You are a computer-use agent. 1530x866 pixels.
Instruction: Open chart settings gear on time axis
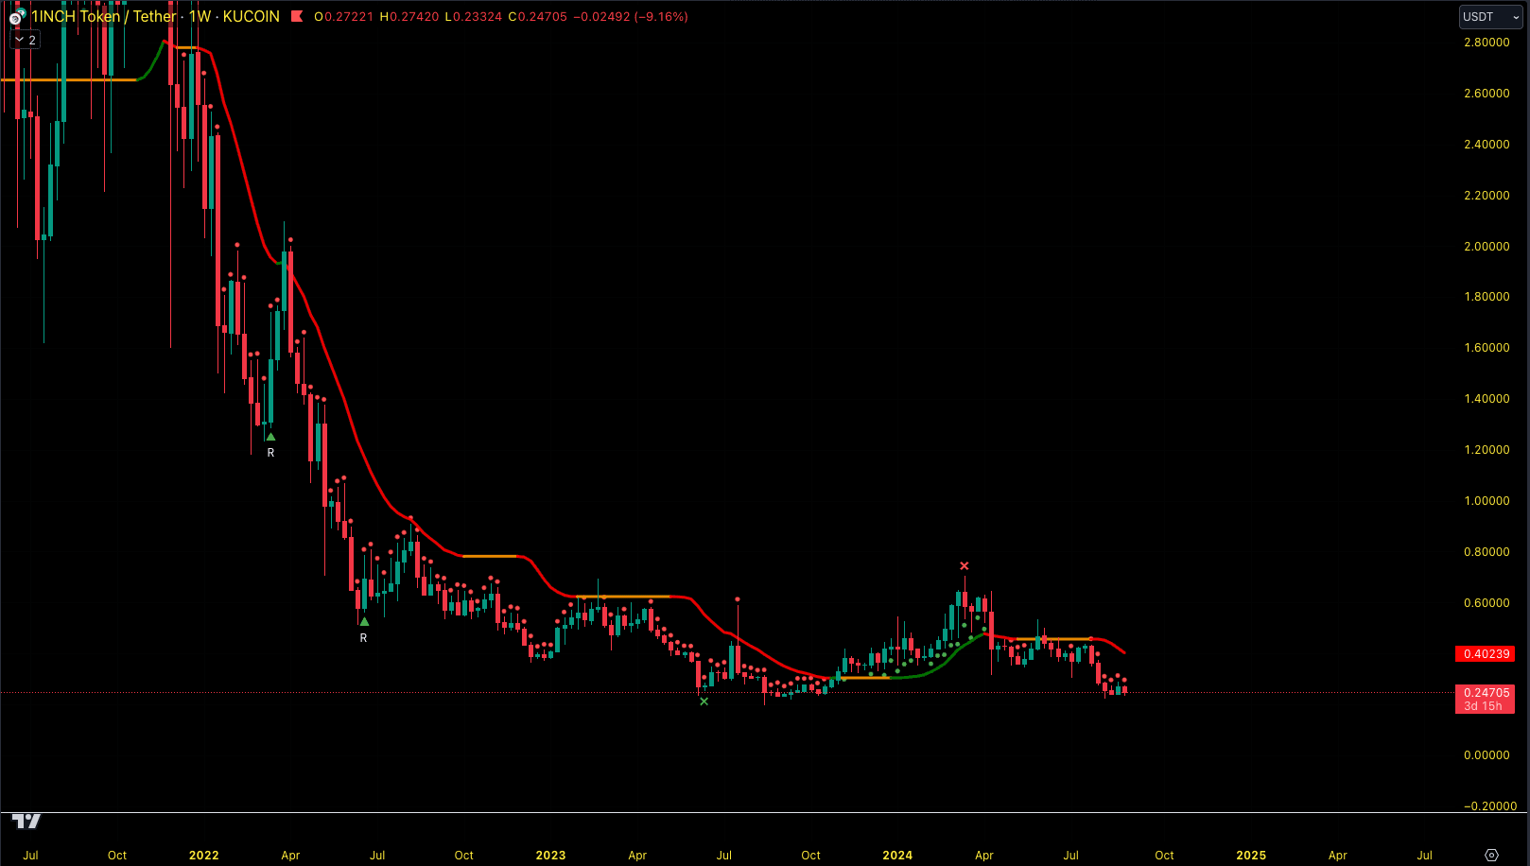click(1491, 855)
